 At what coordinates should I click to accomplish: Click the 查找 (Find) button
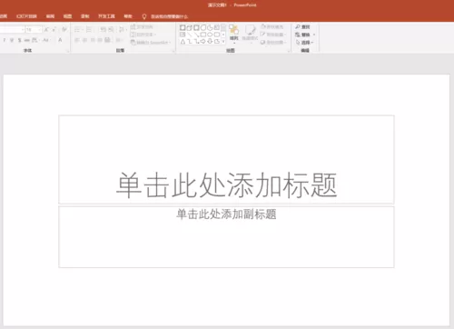tap(302, 27)
